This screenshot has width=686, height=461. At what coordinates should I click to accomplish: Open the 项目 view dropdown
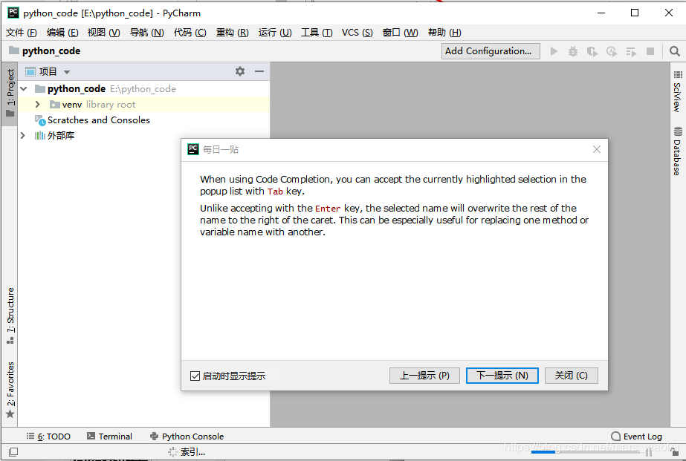[x=66, y=72]
